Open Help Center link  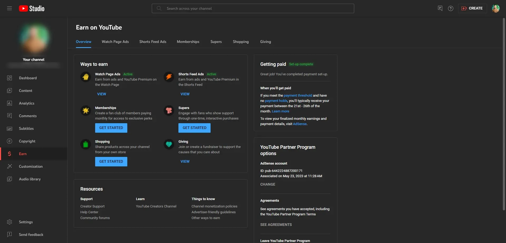(x=89, y=212)
